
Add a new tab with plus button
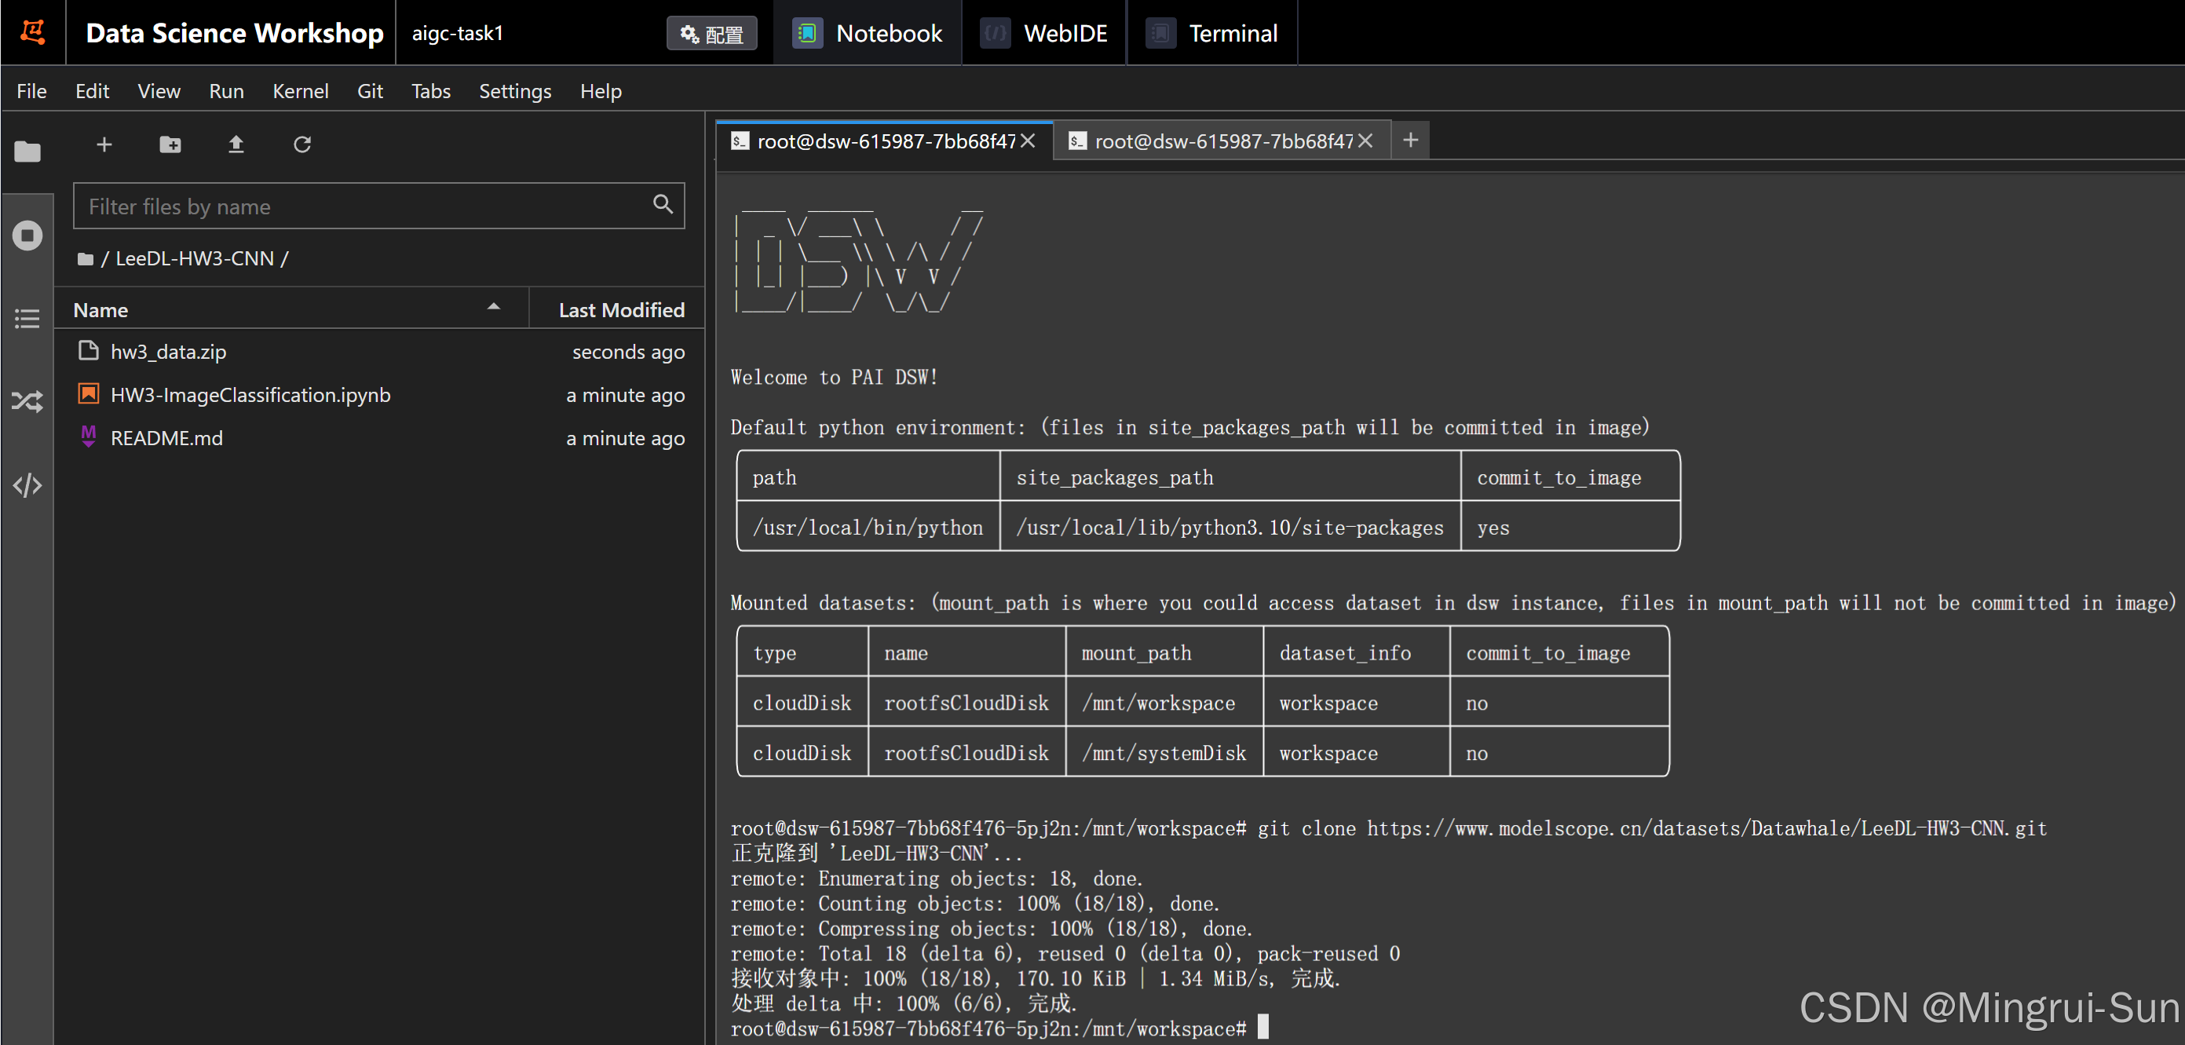click(1411, 140)
